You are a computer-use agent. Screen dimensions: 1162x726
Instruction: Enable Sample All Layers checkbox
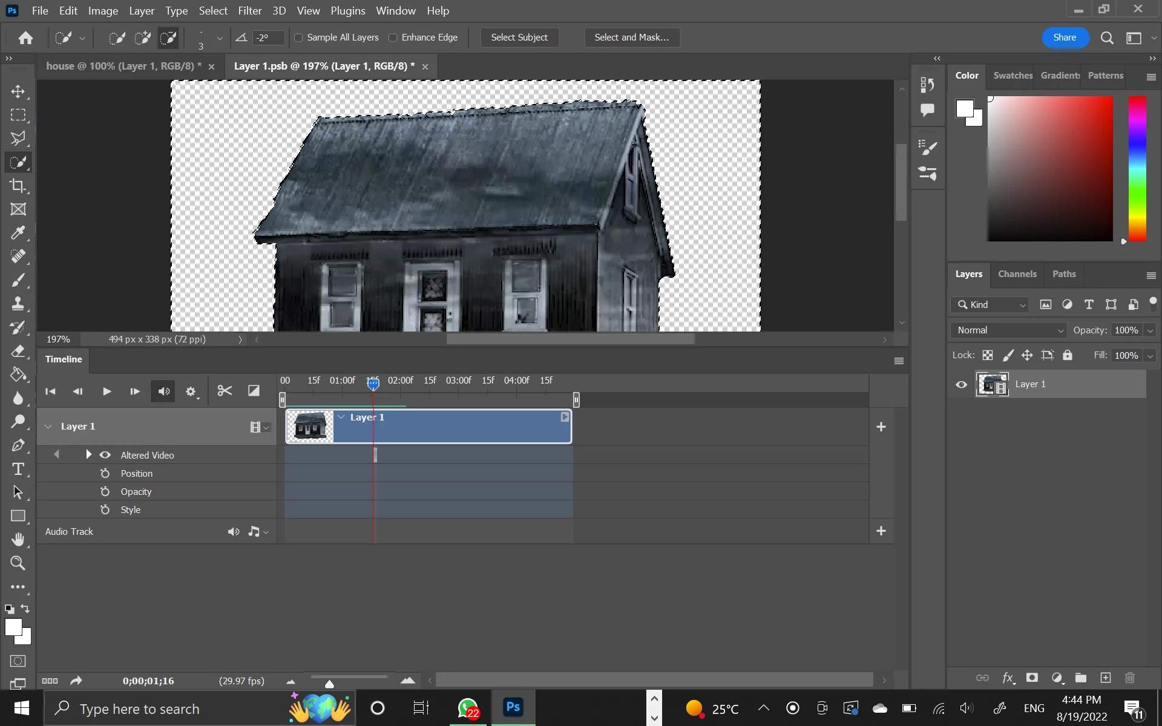pyautogui.click(x=298, y=38)
